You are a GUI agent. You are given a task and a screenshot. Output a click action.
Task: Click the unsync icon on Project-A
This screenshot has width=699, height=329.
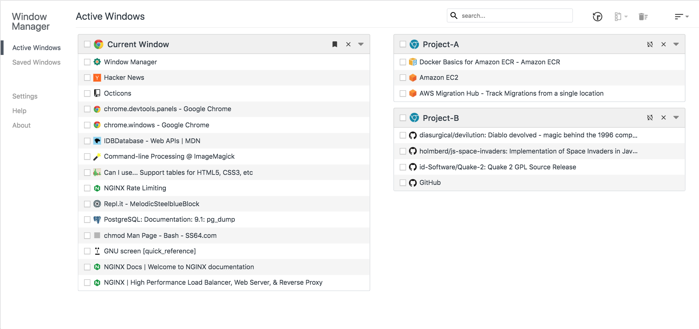point(650,44)
